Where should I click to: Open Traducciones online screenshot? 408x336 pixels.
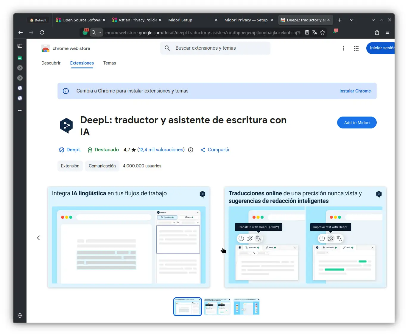point(305,237)
